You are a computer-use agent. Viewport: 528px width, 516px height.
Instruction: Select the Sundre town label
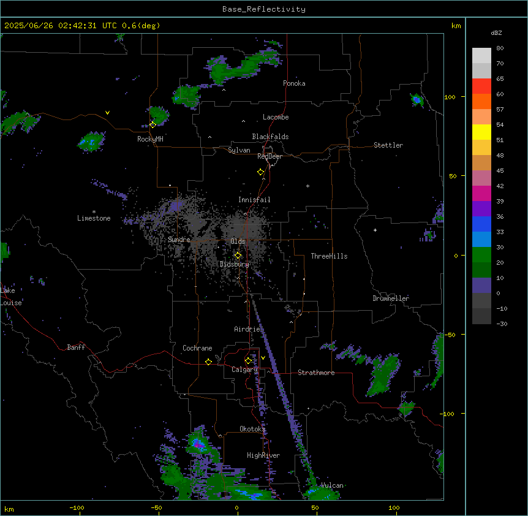pos(179,240)
